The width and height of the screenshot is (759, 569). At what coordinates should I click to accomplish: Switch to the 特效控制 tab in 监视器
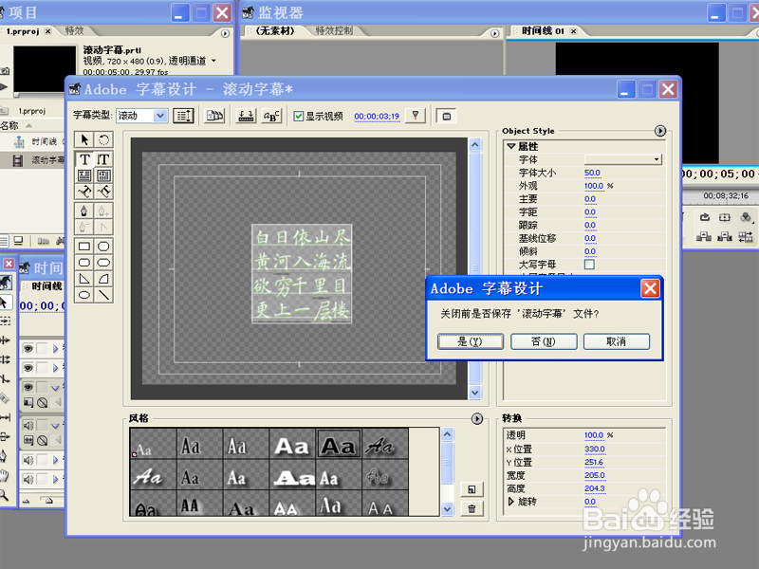point(334,31)
